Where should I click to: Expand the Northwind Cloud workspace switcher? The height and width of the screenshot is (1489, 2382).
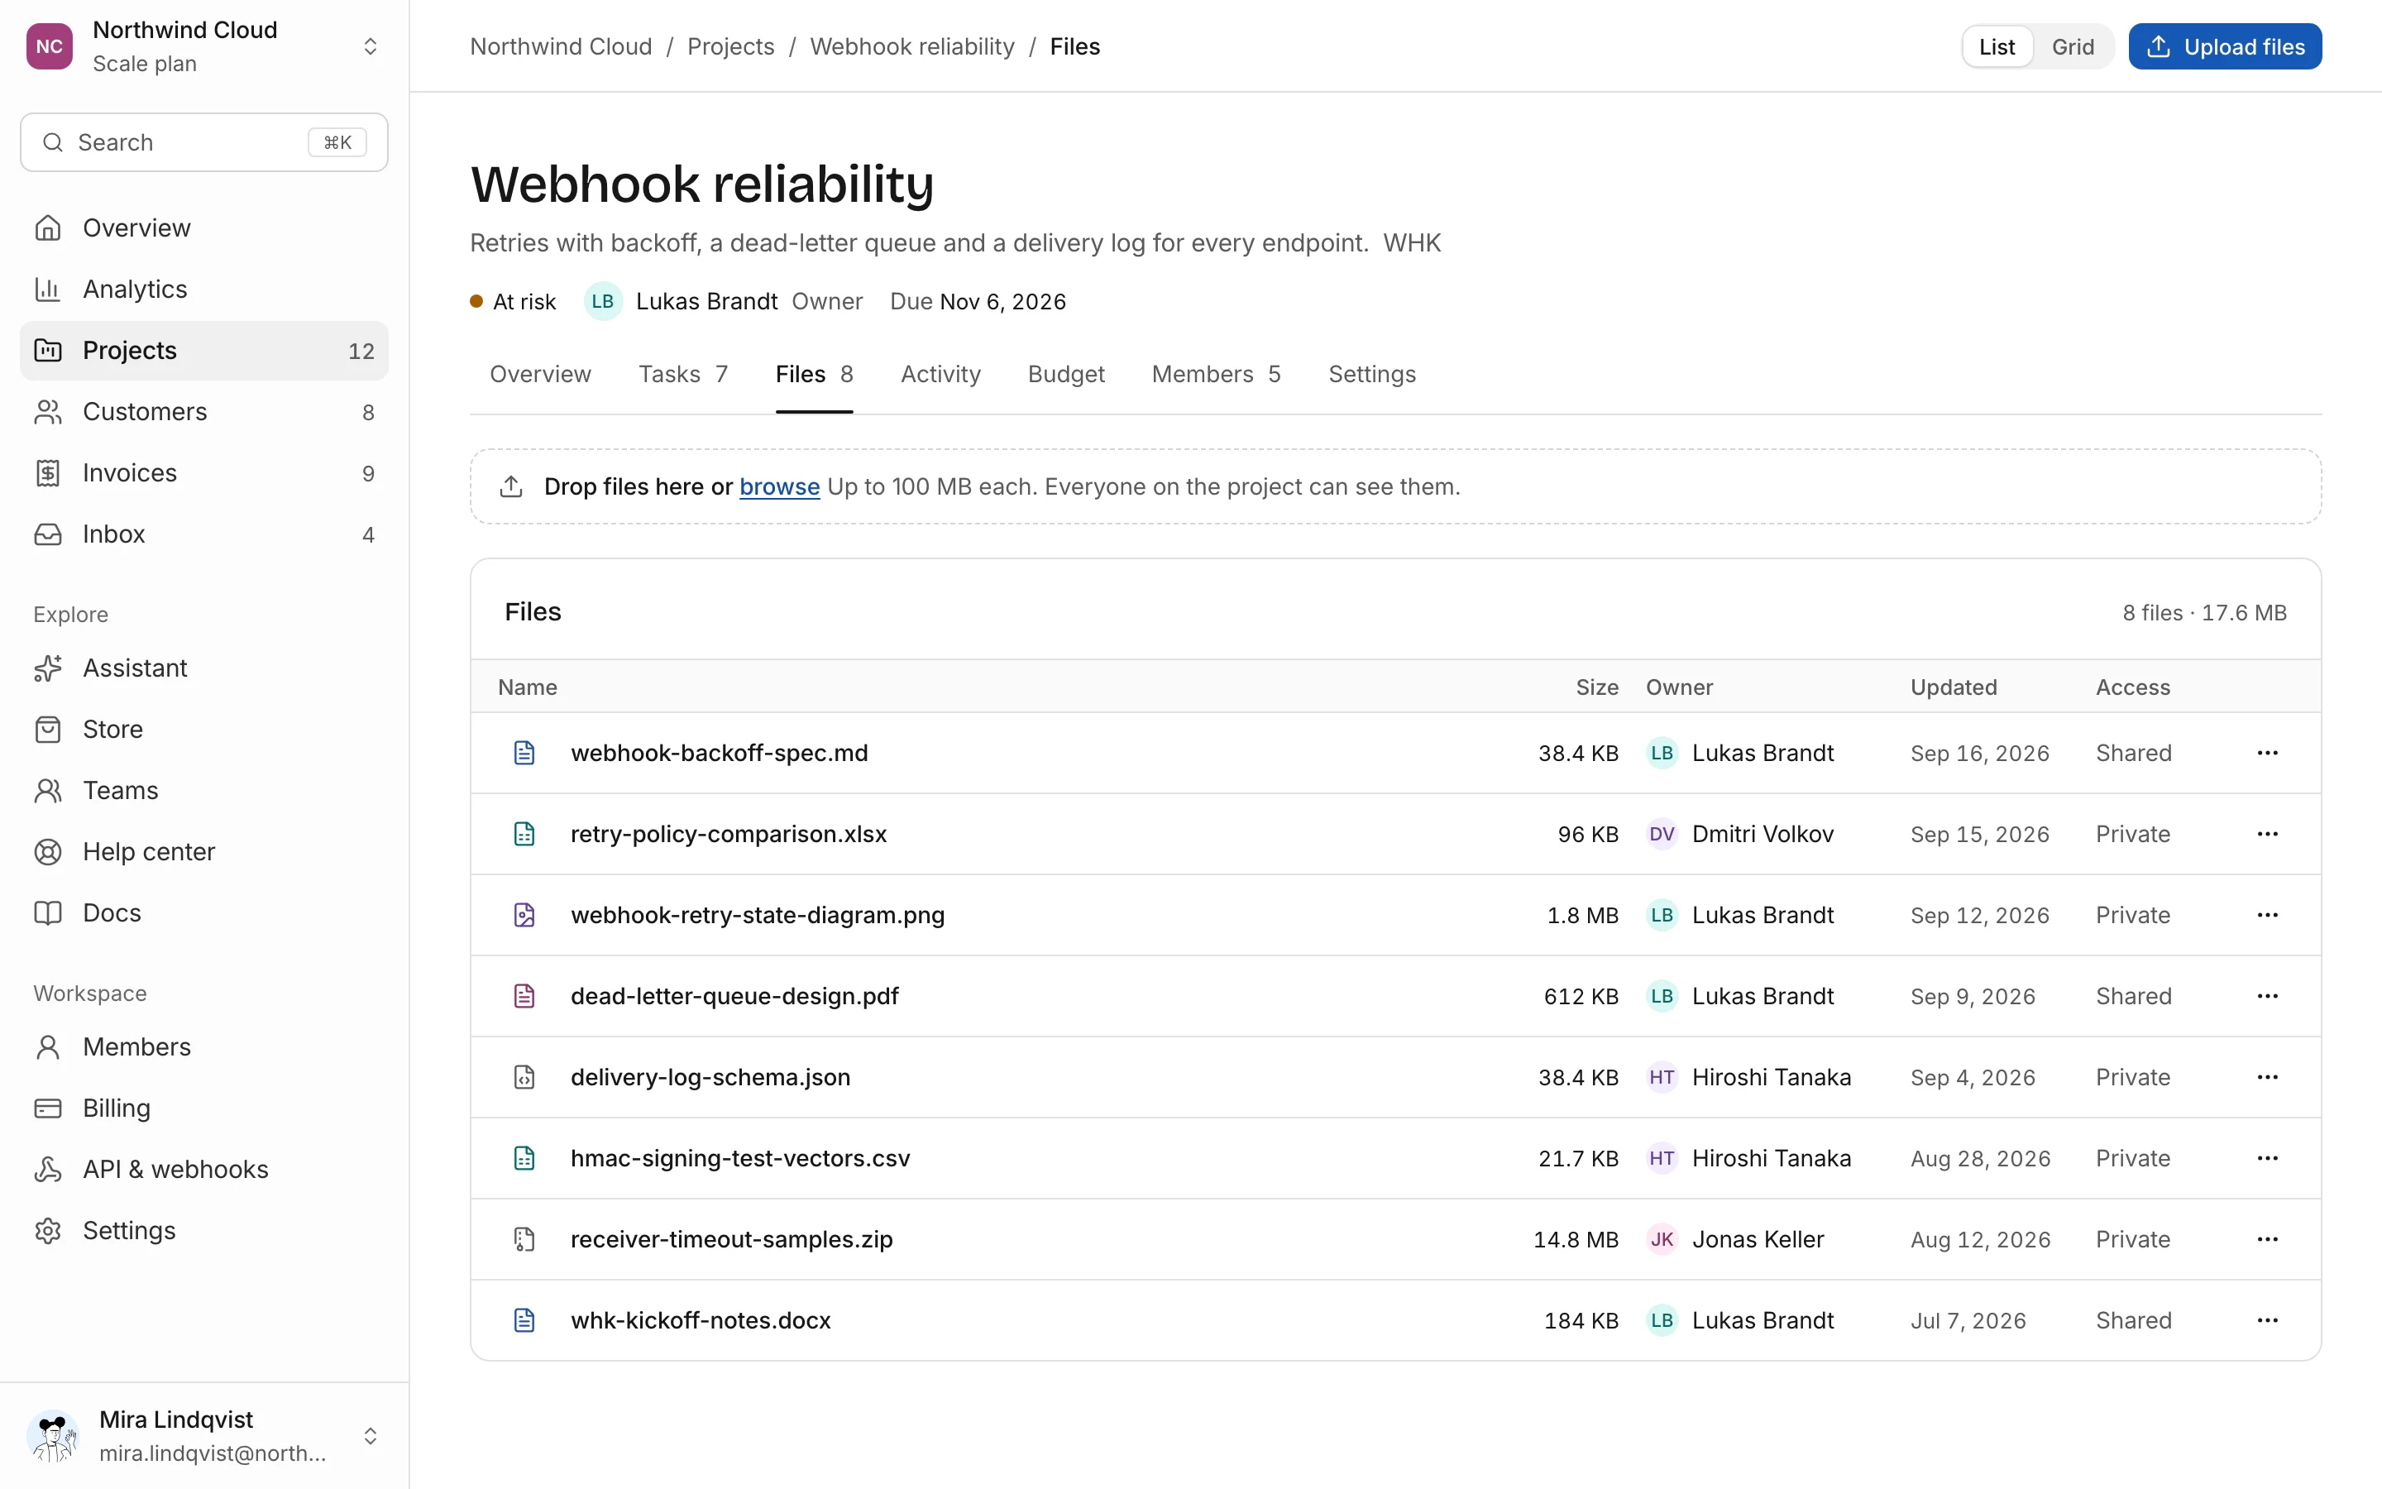click(370, 46)
